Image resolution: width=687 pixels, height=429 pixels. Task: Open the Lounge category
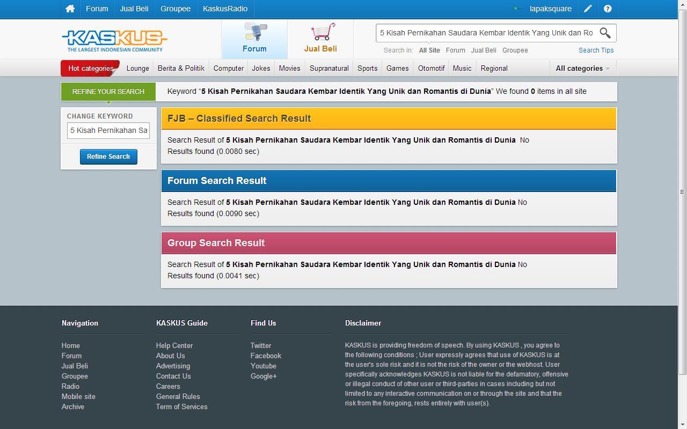click(137, 68)
